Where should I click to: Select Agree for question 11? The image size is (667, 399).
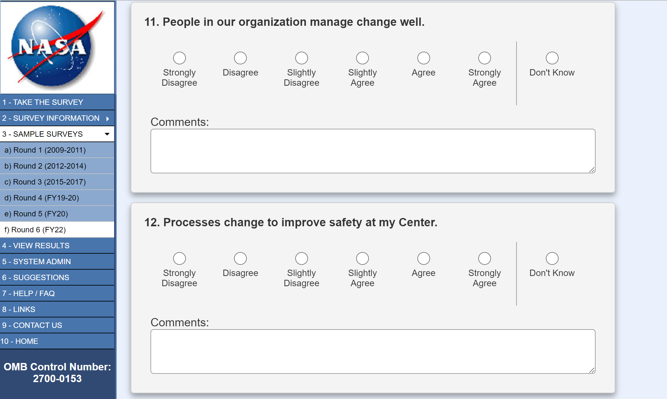[423, 58]
